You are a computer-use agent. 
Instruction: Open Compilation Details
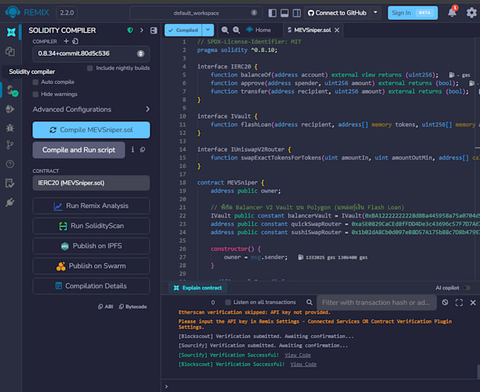(x=91, y=286)
